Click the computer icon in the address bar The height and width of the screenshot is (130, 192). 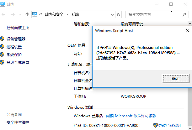[35, 14]
